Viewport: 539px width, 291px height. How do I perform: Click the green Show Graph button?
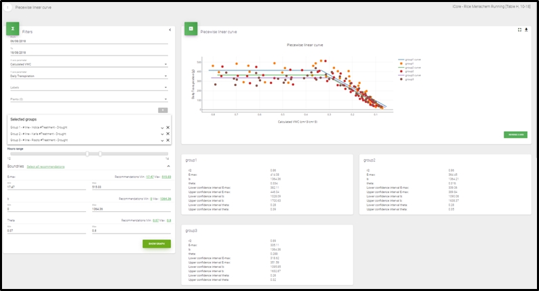click(x=157, y=244)
